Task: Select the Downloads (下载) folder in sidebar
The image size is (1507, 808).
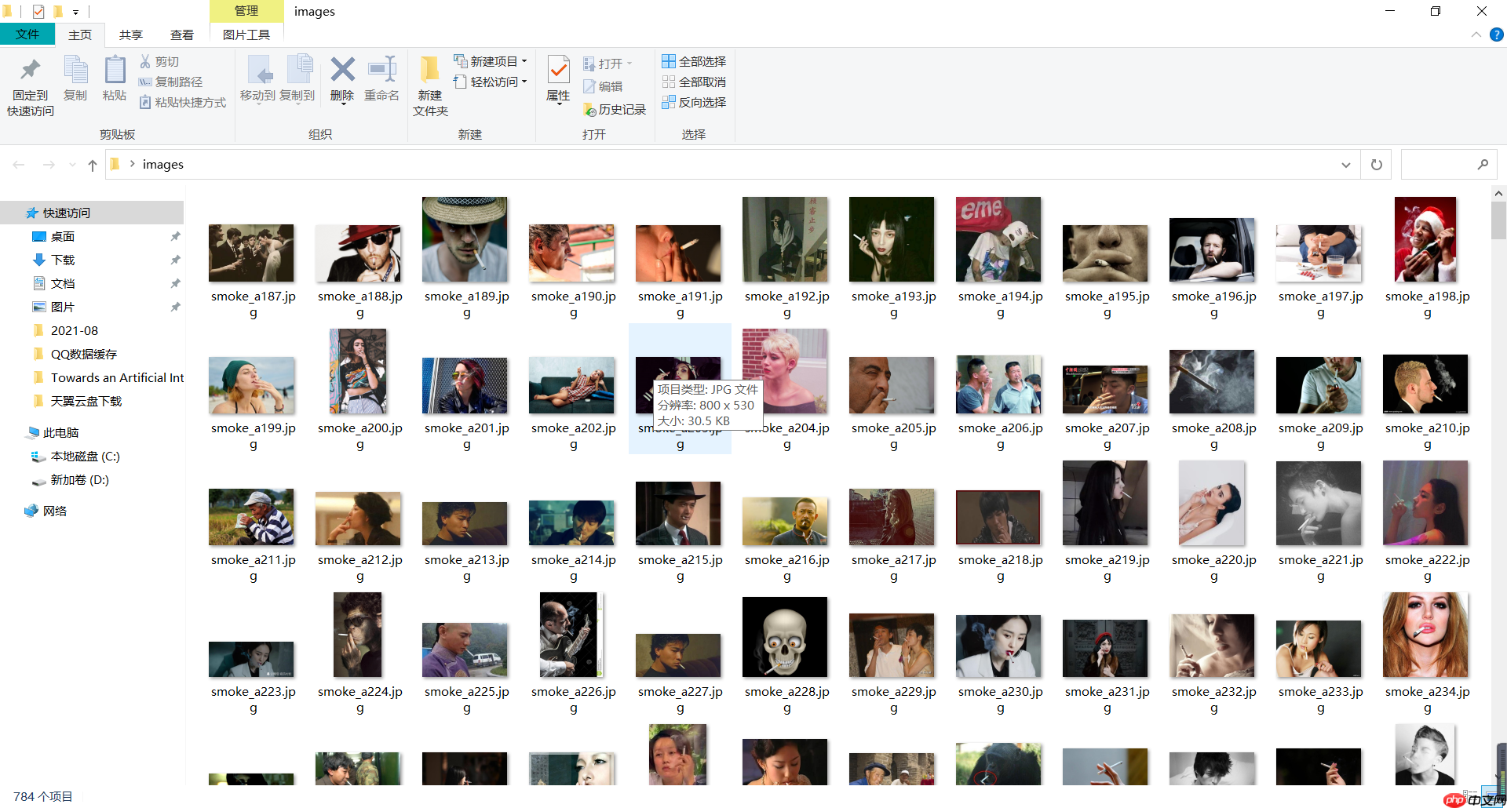Action: click(63, 260)
